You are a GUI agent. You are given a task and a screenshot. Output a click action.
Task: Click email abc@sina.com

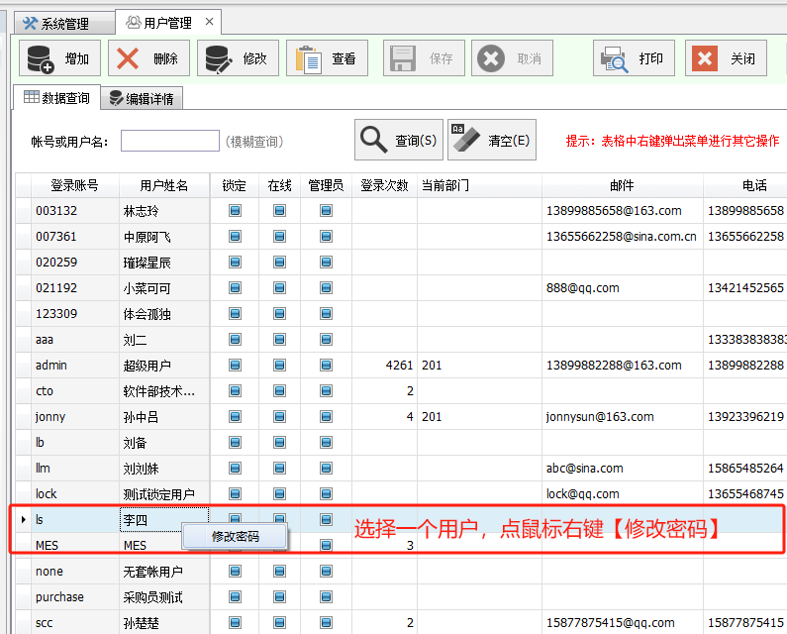tap(585, 469)
